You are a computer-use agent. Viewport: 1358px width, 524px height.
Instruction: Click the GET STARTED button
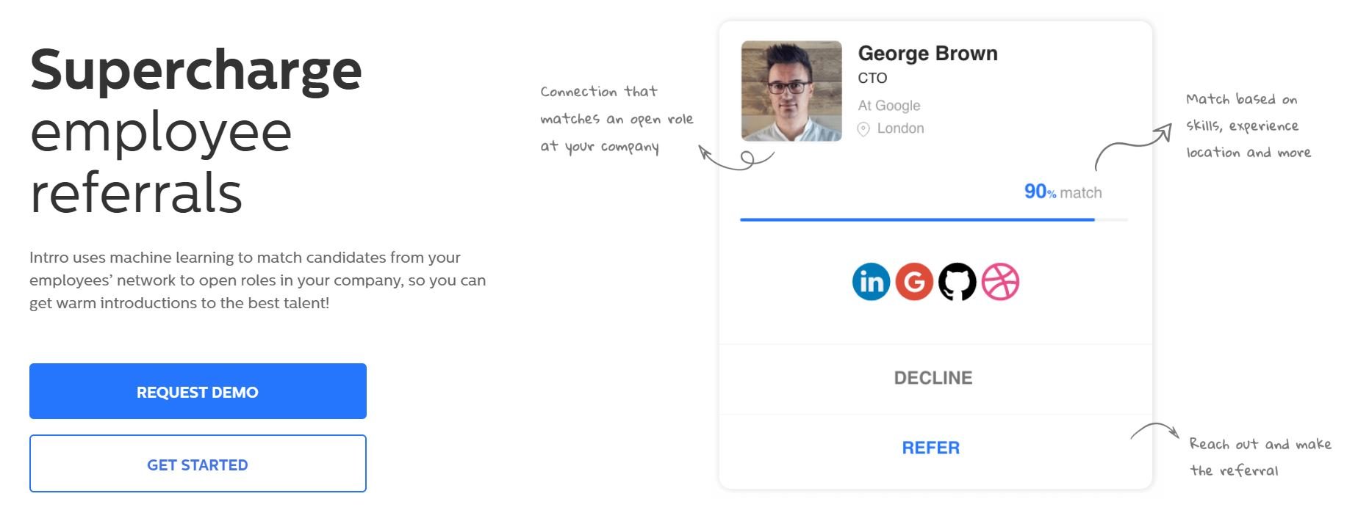198,464
